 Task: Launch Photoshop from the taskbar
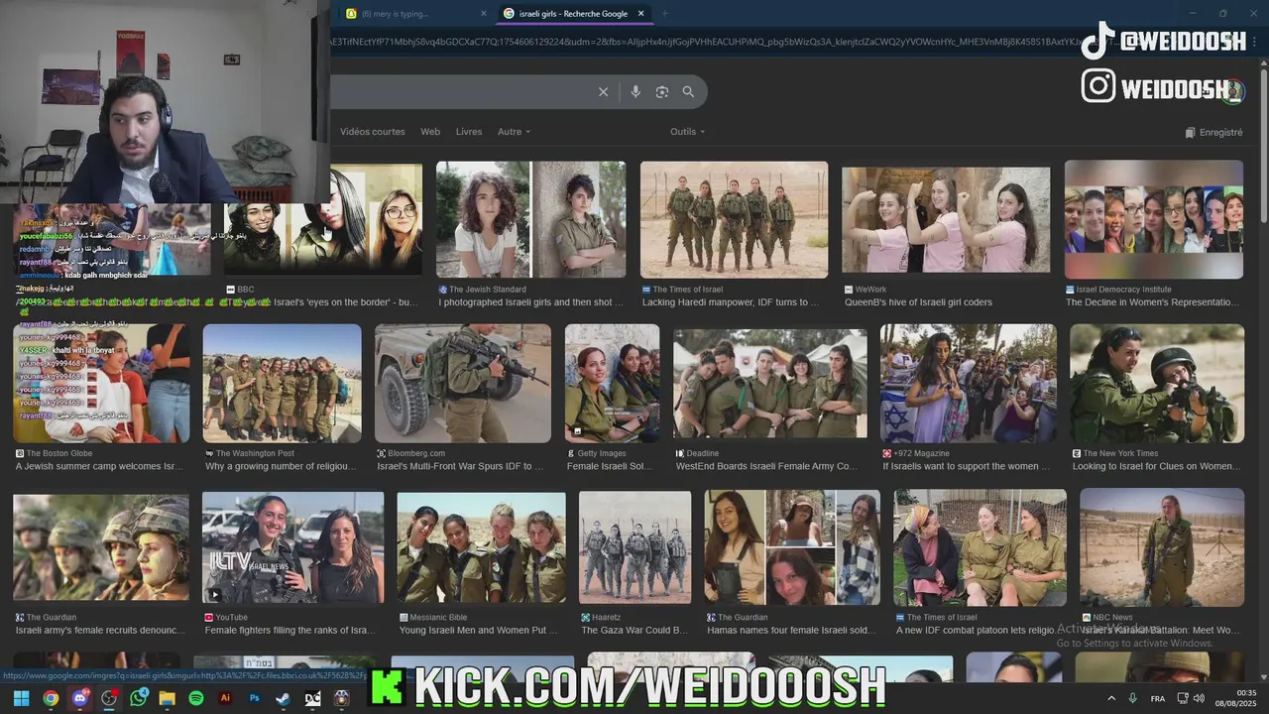255,698
